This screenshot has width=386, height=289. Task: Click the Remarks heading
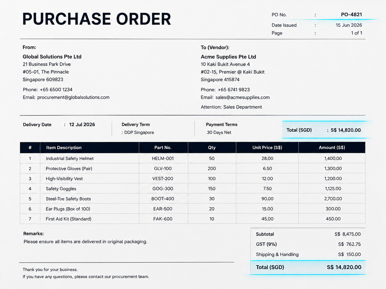[x=34, y=234]
